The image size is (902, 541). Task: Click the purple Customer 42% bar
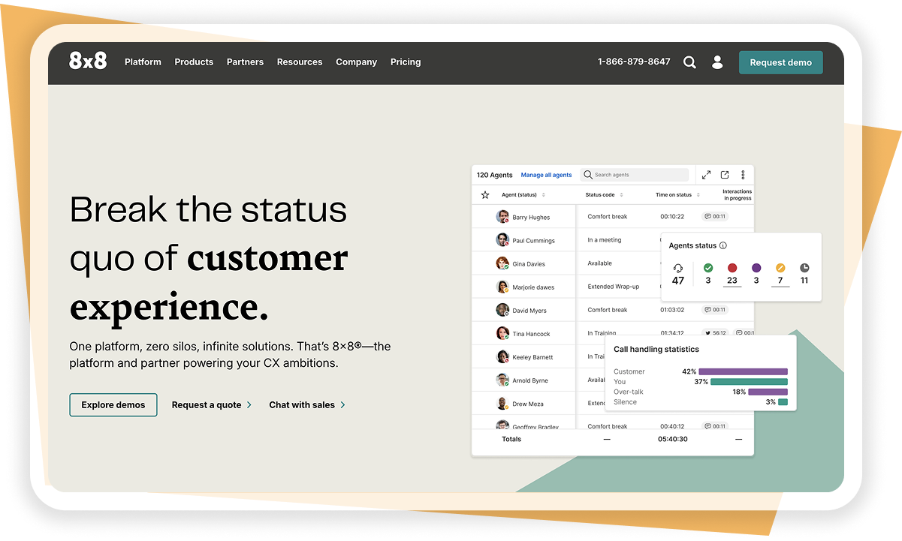pyautogui.click(x=743, y=371)
